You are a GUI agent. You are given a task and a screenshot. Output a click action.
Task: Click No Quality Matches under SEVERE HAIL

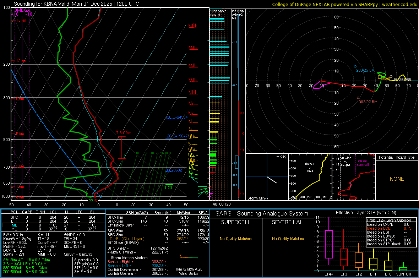click(x=288, y=239)
